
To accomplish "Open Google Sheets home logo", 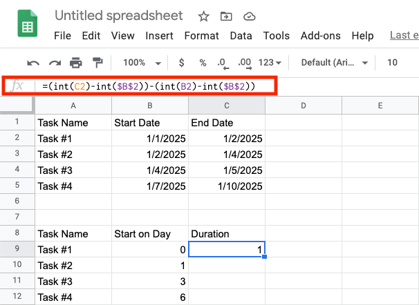I will tap(27, 25).
